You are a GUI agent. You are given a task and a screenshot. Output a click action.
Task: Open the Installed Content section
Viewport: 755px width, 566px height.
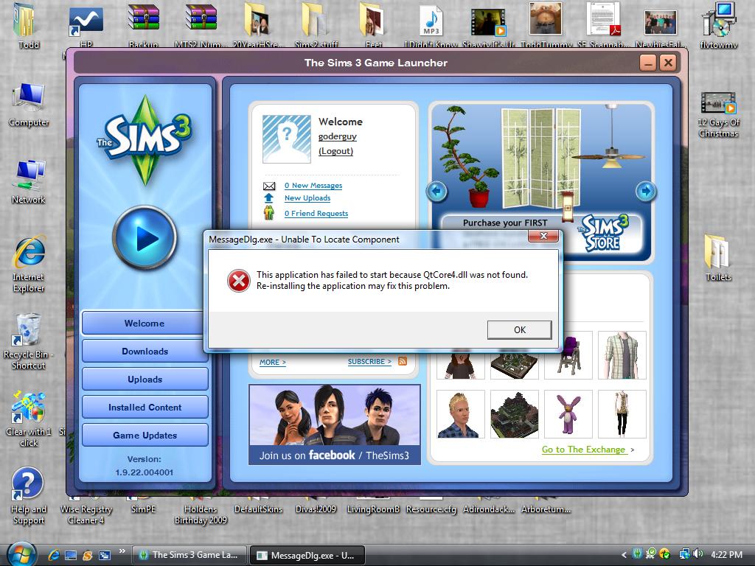(x=145, y=407)
